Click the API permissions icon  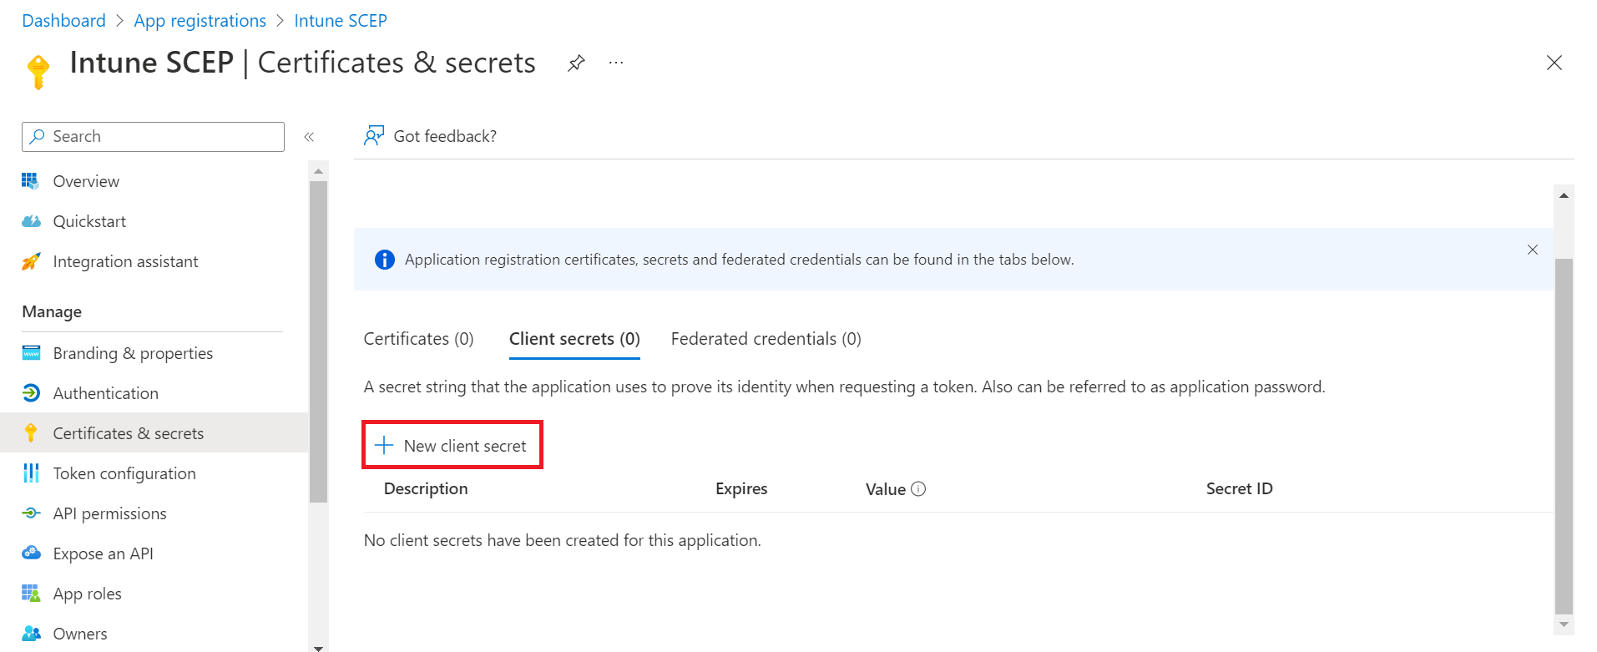click(31, 513)
